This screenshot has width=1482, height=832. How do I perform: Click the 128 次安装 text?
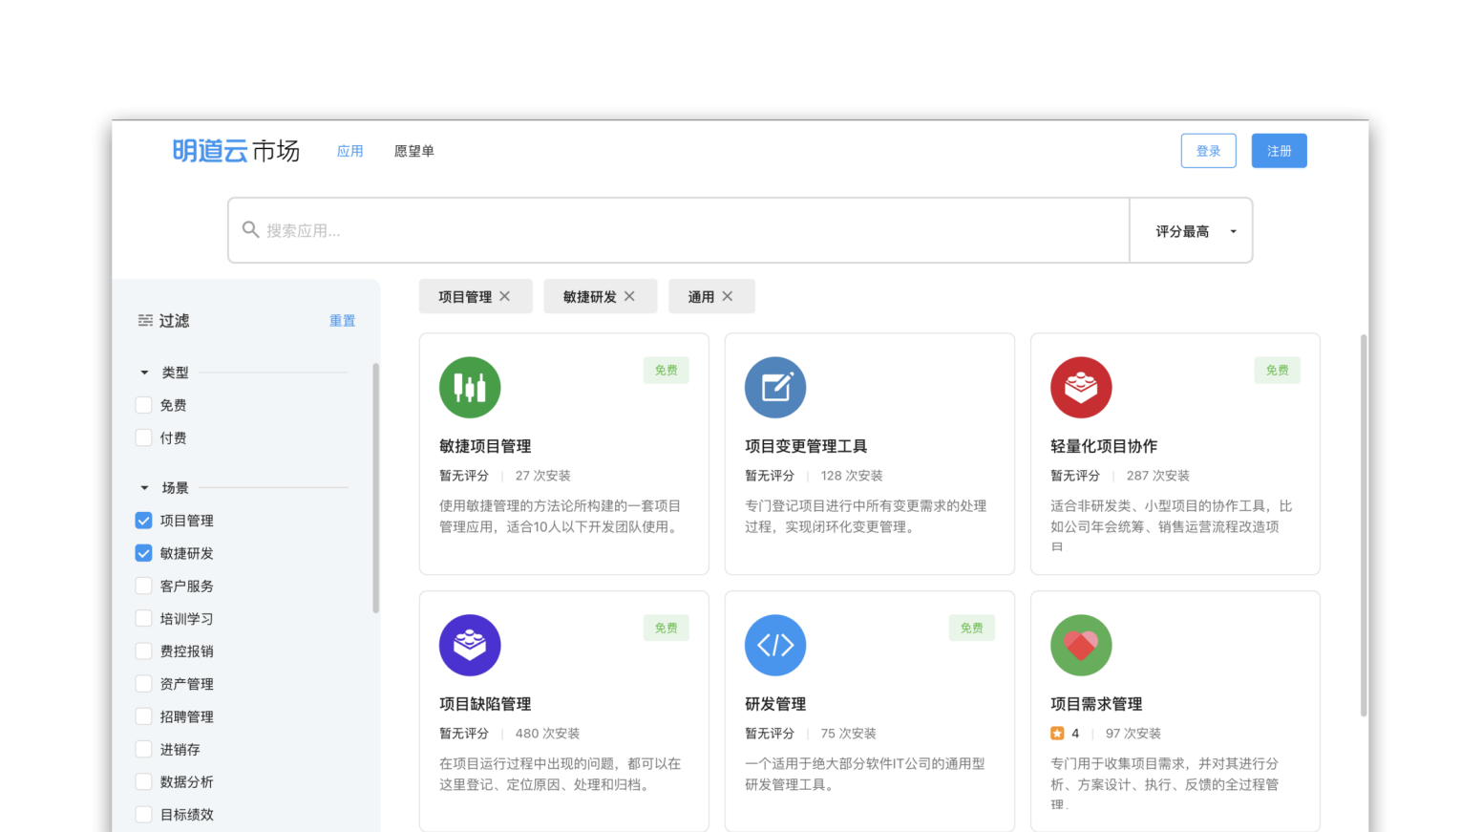(852, 476)
